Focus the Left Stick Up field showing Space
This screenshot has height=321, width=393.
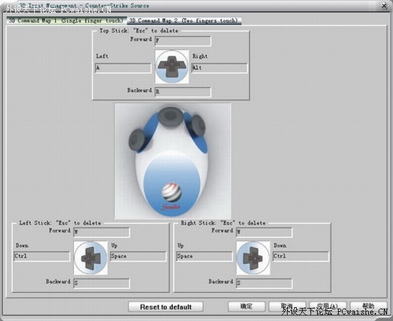pos(136,257)
